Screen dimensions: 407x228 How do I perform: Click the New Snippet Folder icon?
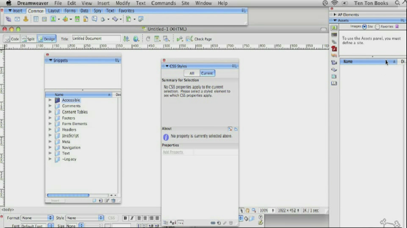94,200
